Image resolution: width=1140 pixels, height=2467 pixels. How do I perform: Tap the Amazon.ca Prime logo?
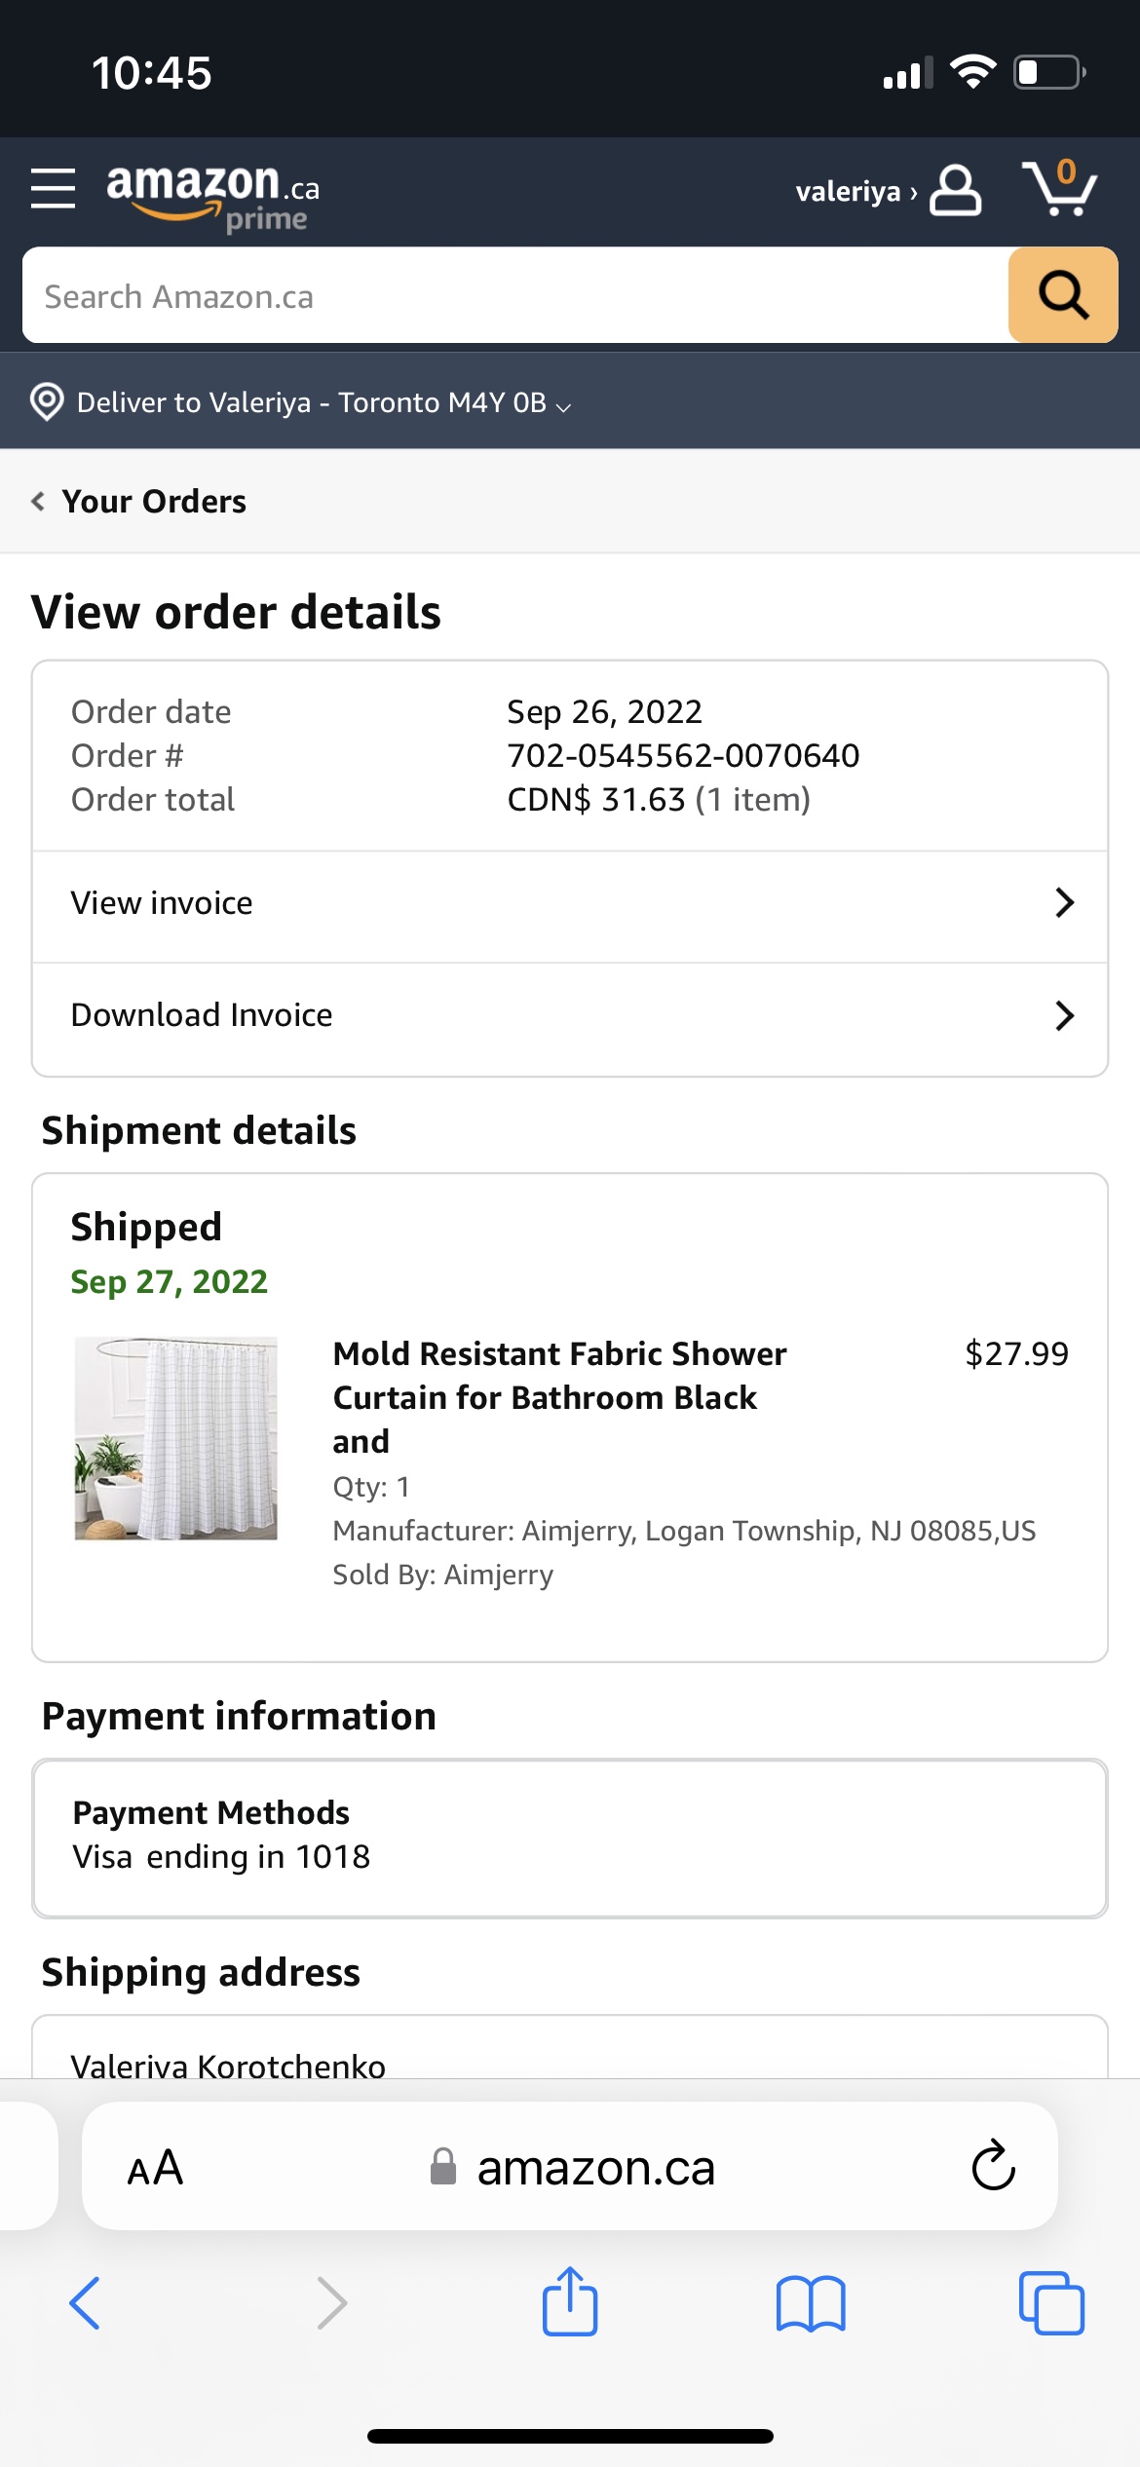pos(212,194)
